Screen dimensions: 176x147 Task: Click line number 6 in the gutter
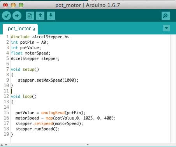click(x=7, y=64)
